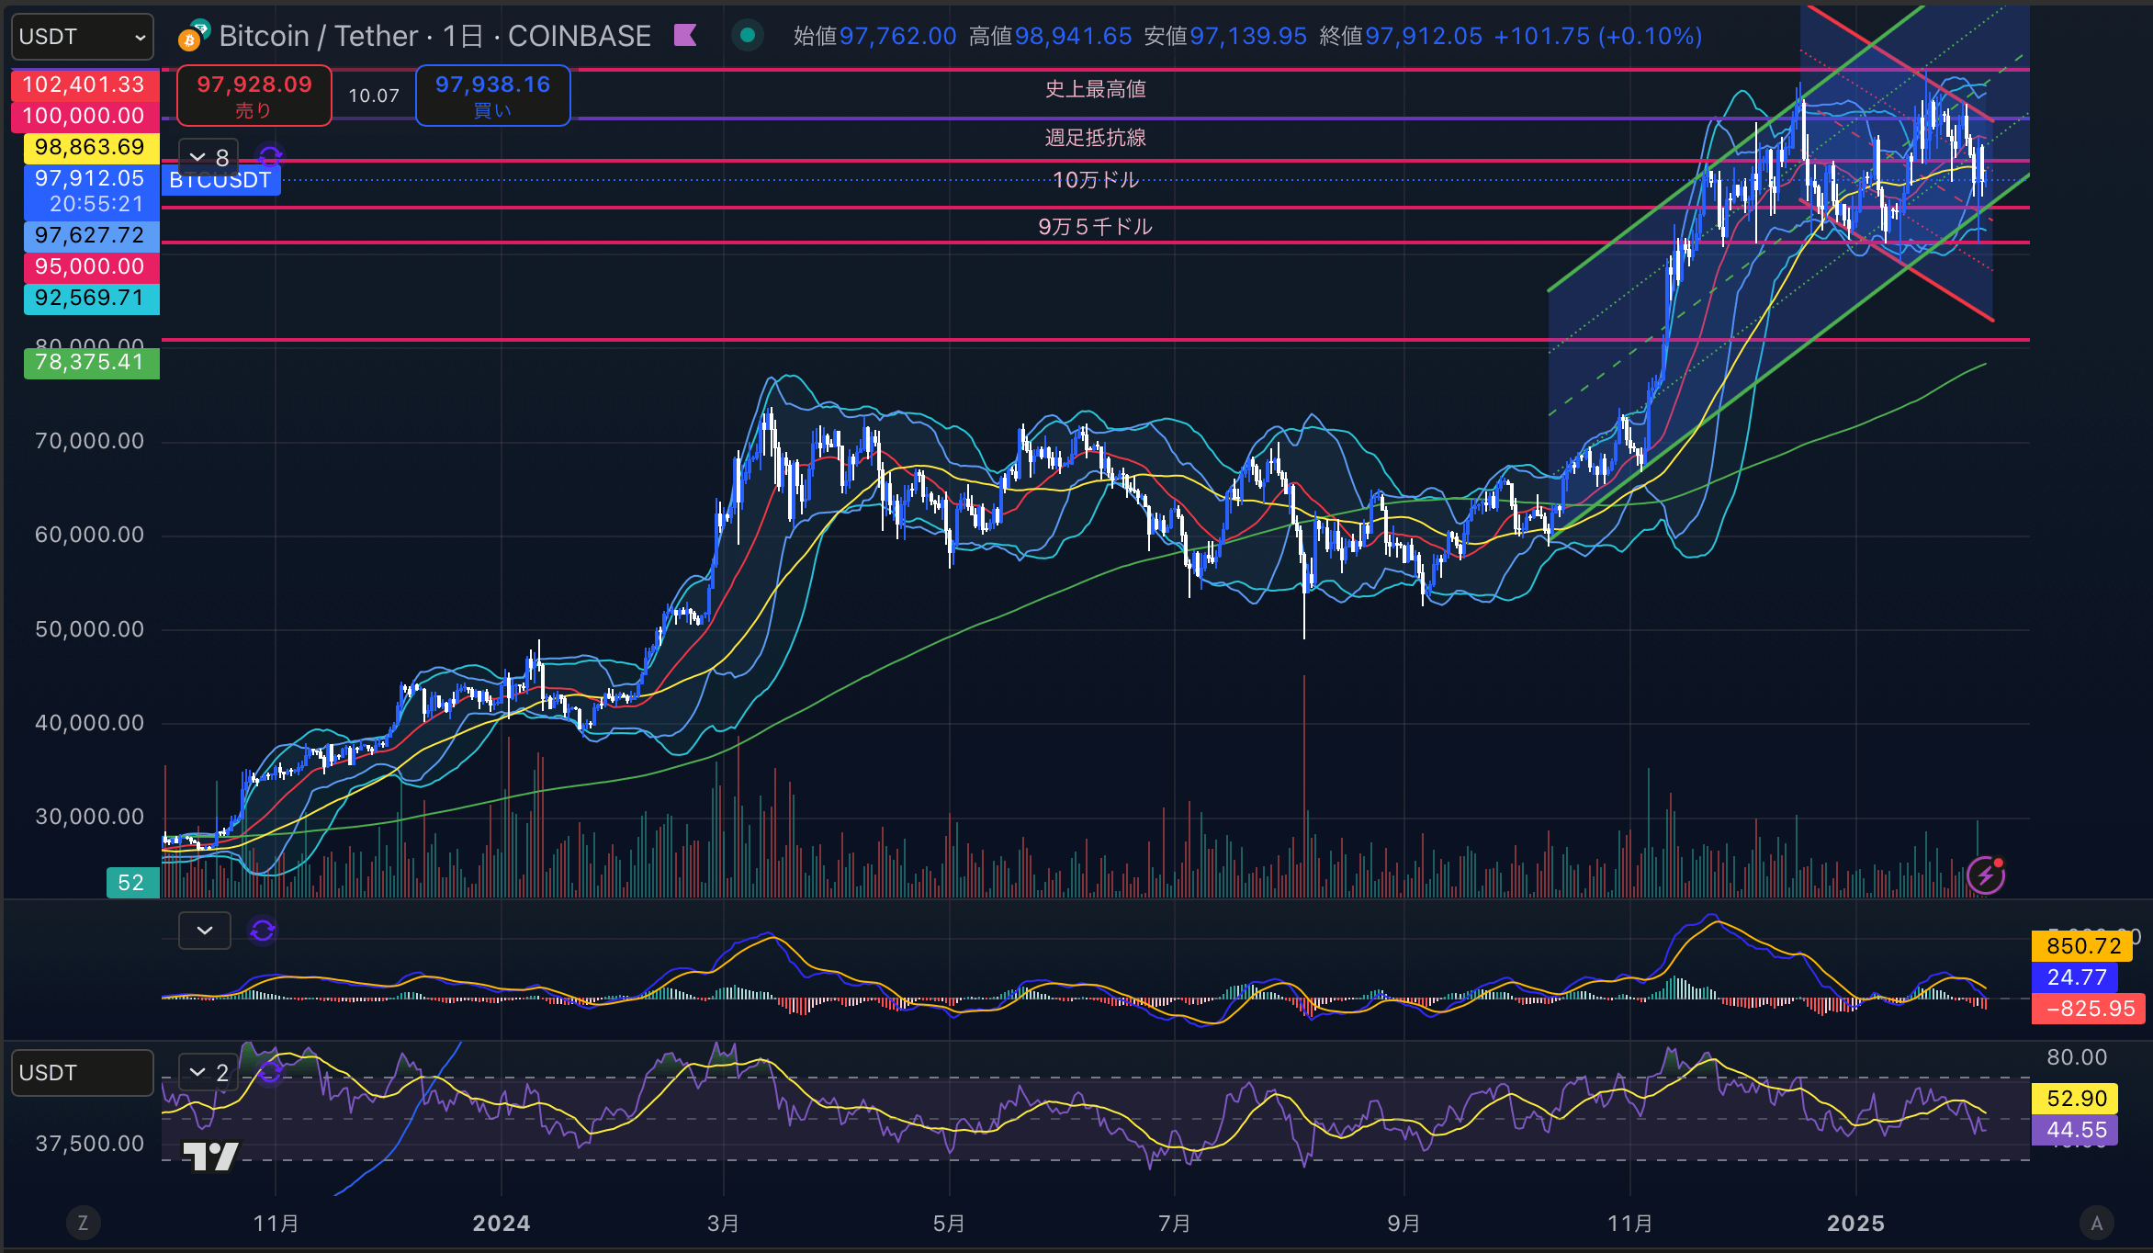Click the Bitcoin/Tether pair logo icon
Screen dimensions: 2153x1253
pyautogui.click(x=194, y=36)
